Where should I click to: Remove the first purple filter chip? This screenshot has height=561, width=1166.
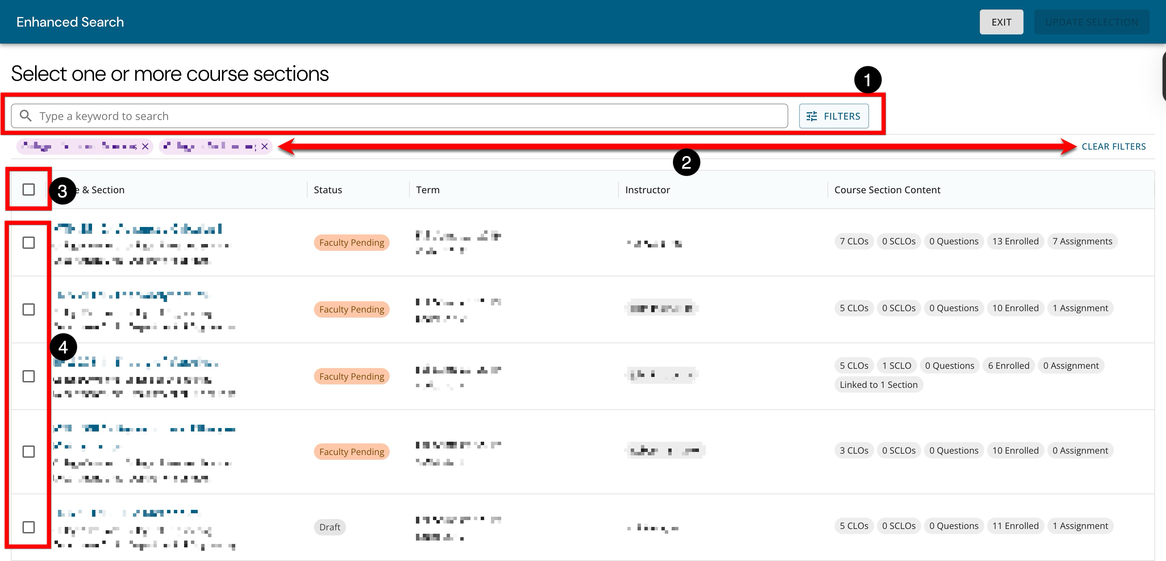coord(145,146)
